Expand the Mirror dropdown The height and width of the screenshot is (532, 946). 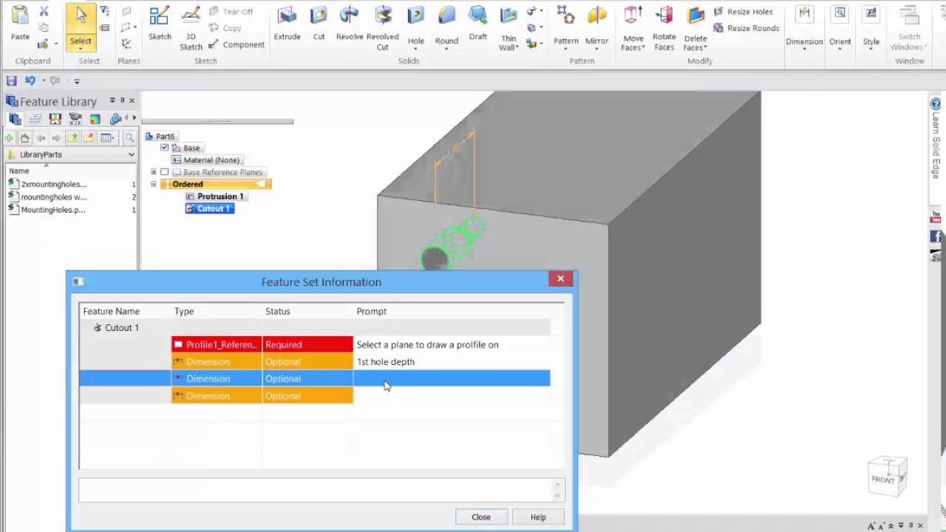coord(597,49)
